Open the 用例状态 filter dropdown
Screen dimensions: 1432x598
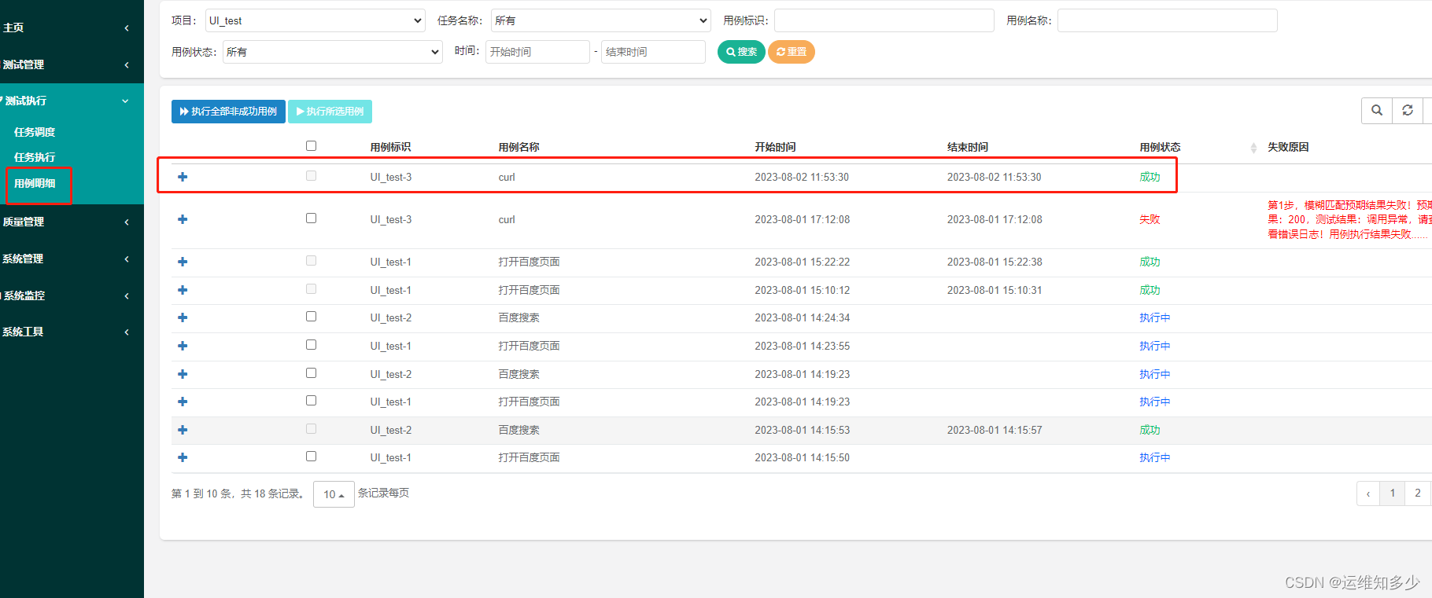[332, 52]
